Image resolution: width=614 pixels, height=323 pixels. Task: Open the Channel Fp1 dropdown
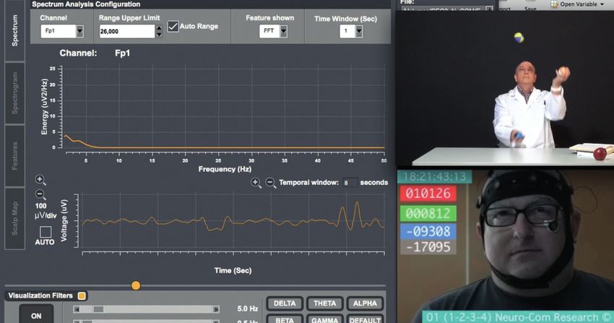(80, 31)
